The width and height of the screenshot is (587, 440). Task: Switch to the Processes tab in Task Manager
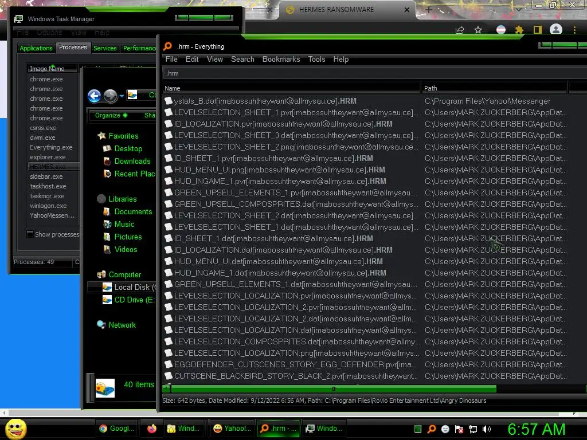pyautogui.click(x=73, y=47)
